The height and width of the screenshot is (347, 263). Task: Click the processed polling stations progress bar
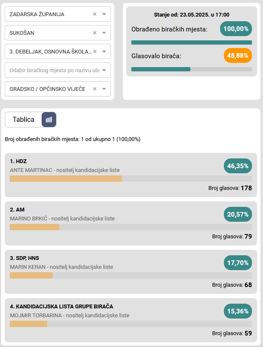191,42
